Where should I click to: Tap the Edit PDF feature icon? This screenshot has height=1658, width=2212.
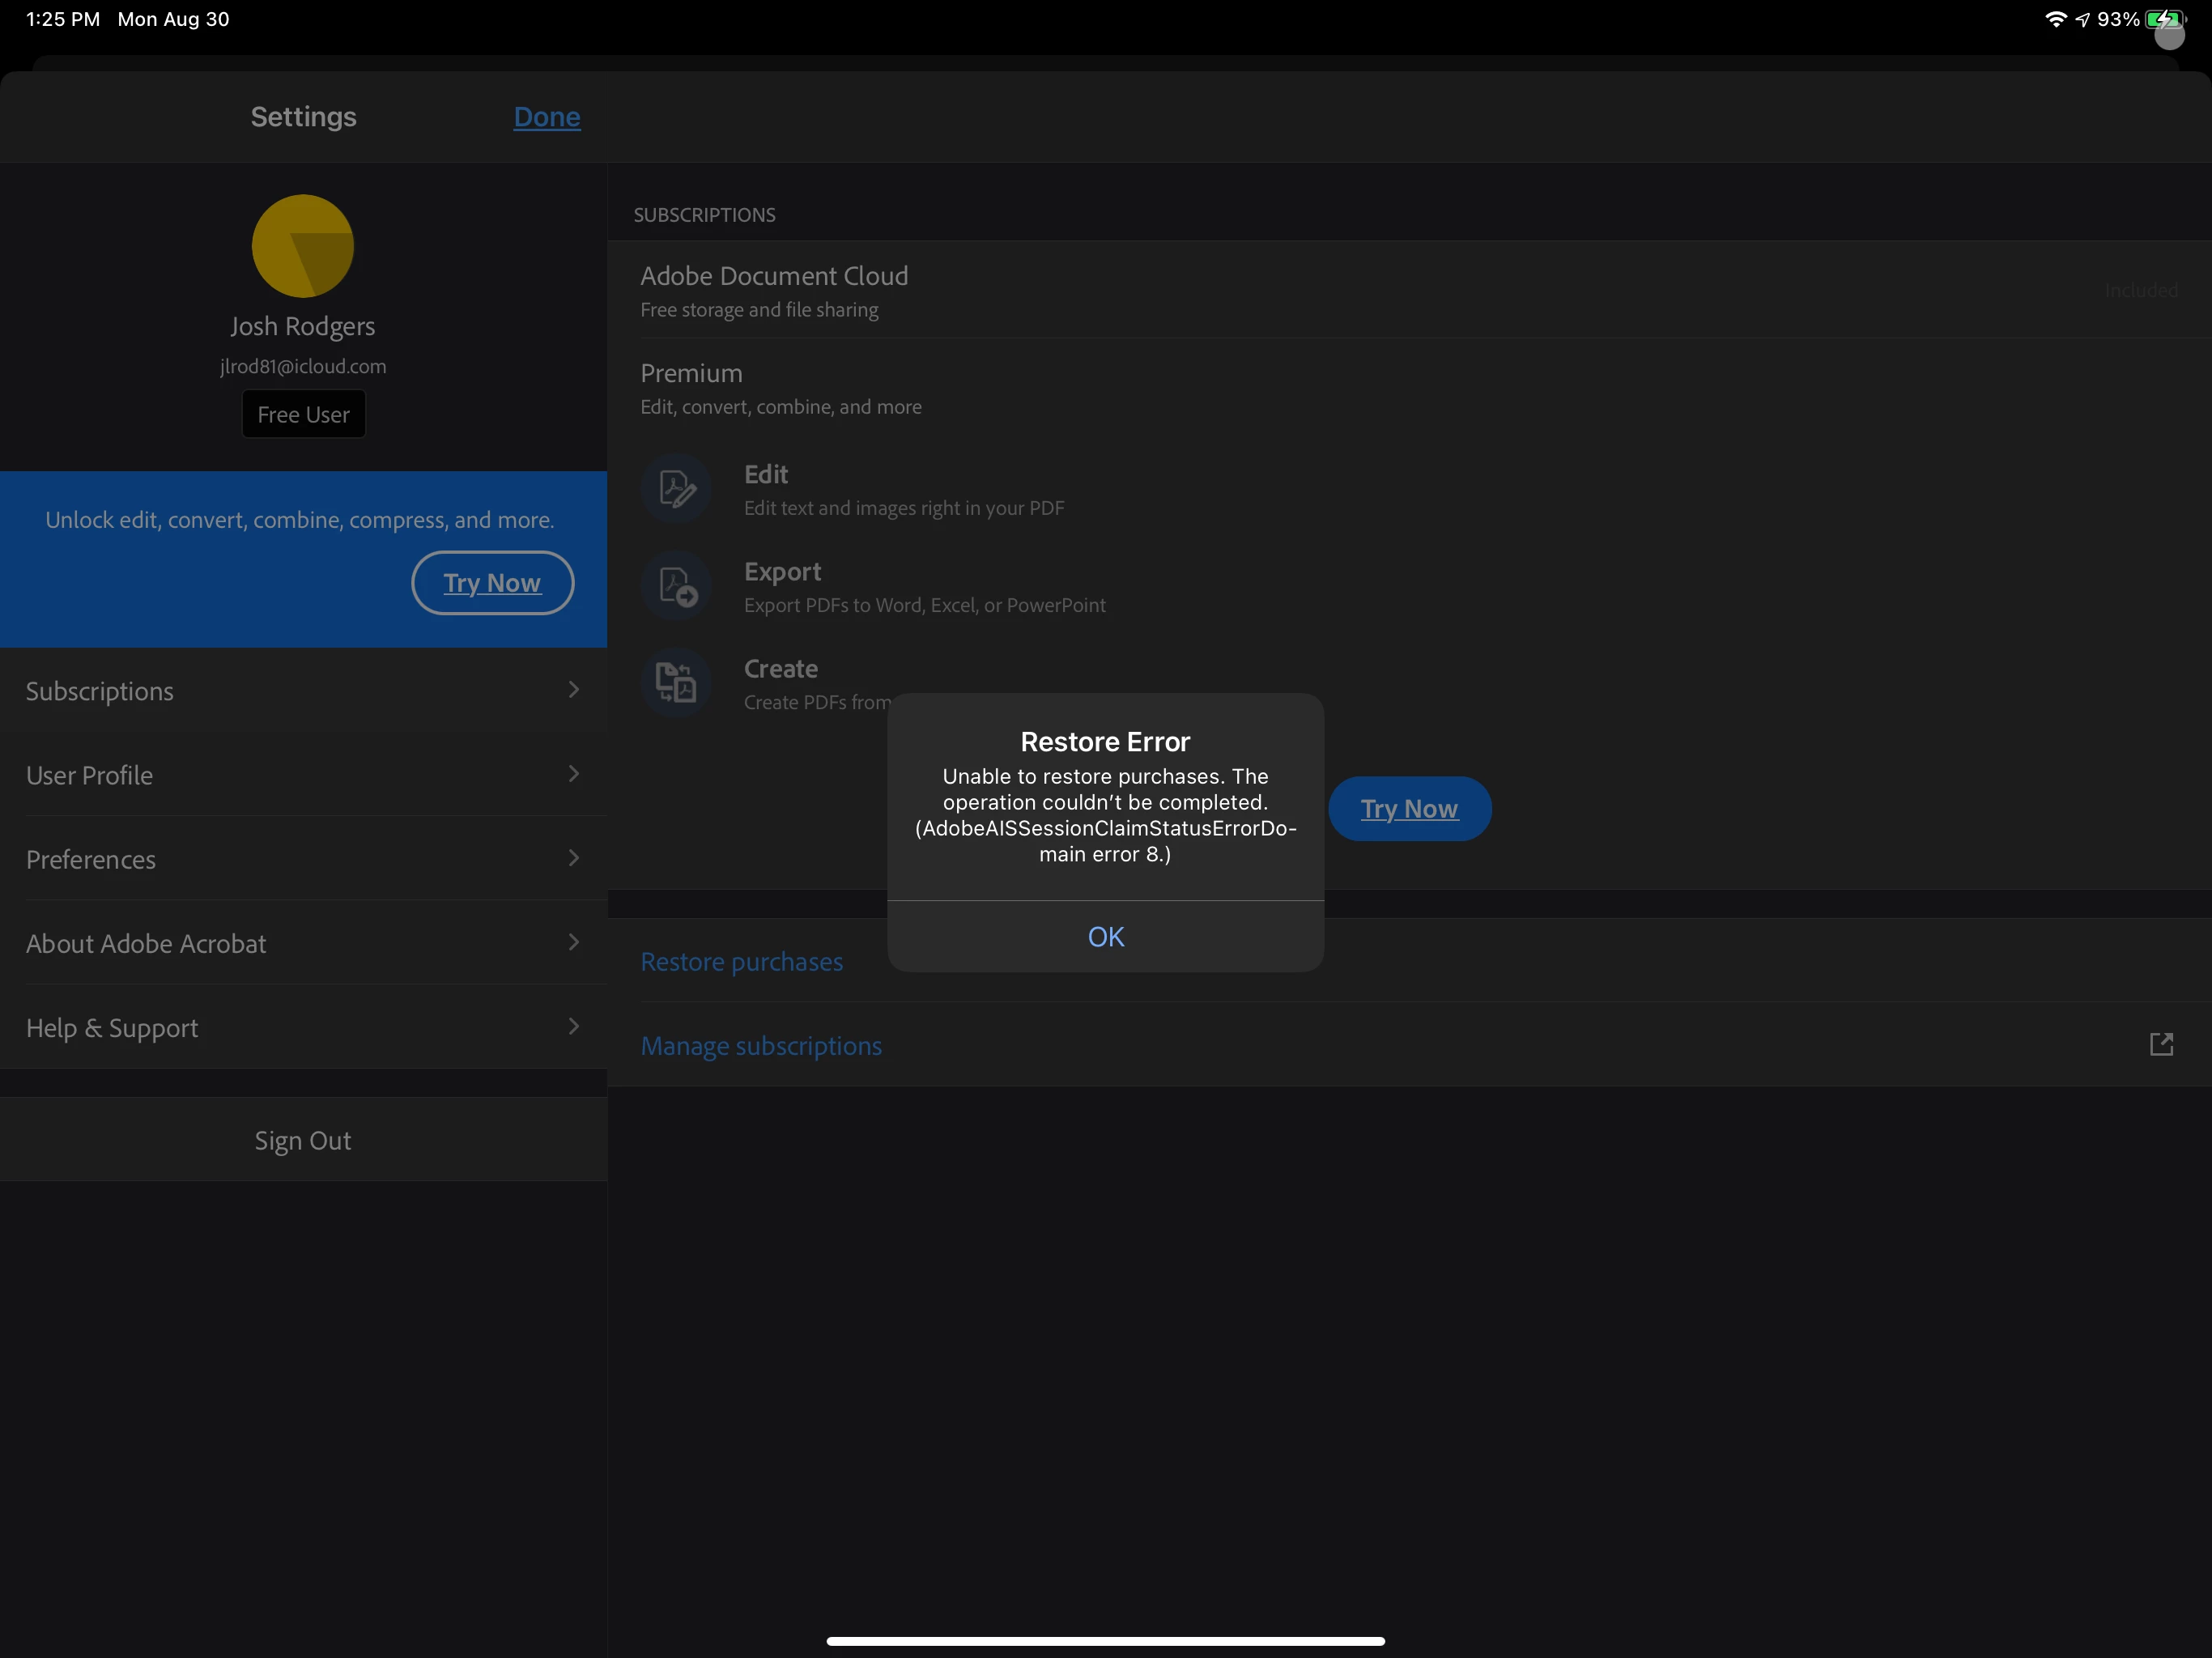(x=676, y=488)
